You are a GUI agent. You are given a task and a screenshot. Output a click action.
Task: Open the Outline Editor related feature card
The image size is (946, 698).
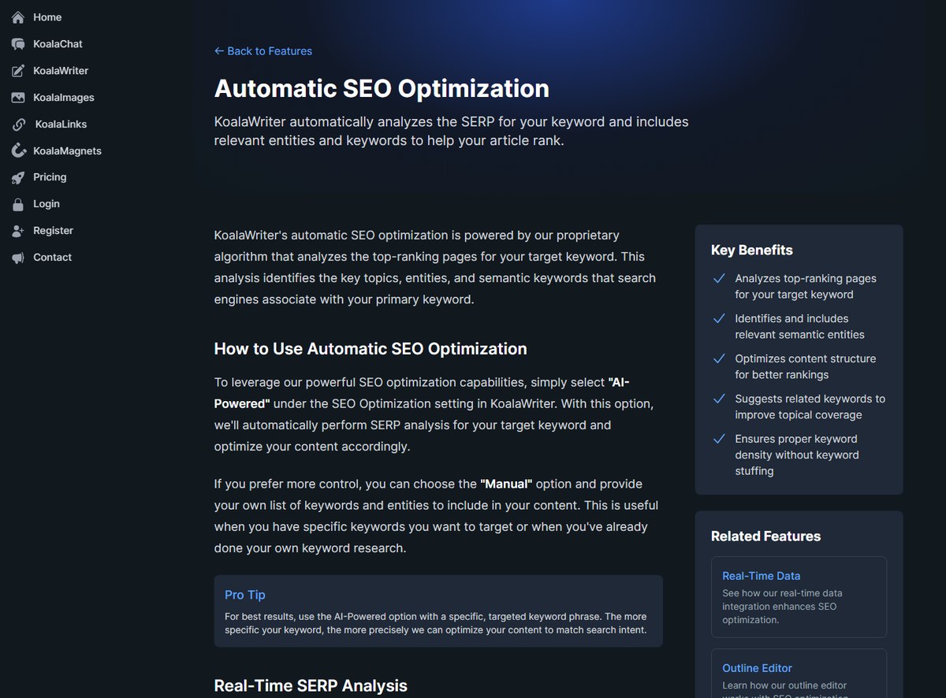799,674
